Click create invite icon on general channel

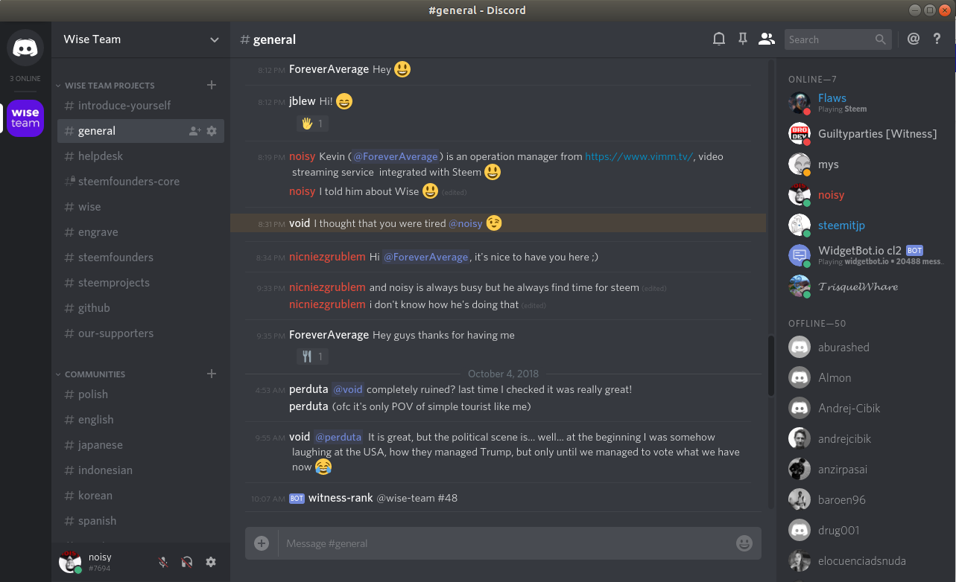195,131
